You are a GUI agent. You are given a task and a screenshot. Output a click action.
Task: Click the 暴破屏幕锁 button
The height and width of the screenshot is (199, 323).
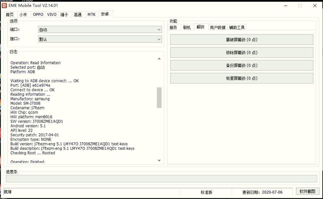click(241, 40)
